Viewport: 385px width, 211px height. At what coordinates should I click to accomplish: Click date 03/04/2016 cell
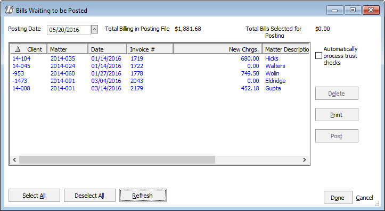107,81
